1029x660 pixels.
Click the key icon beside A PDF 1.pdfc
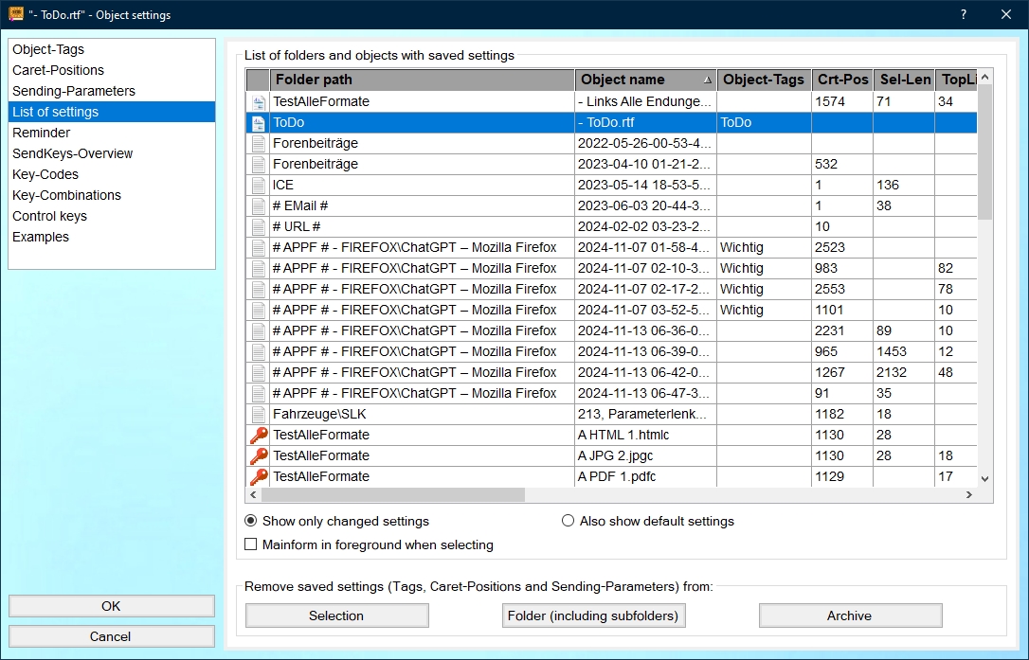click(x=258, y=477)
